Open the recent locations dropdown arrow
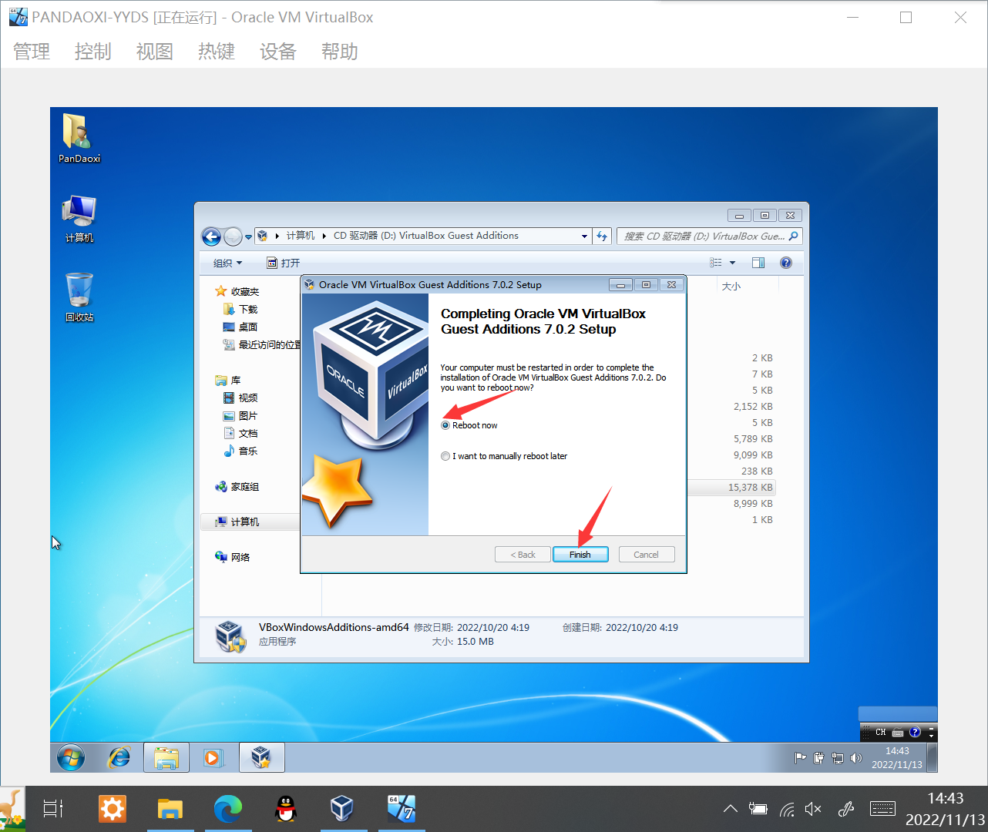This screenshot has height=832, width=988. (x=248, y=237)
